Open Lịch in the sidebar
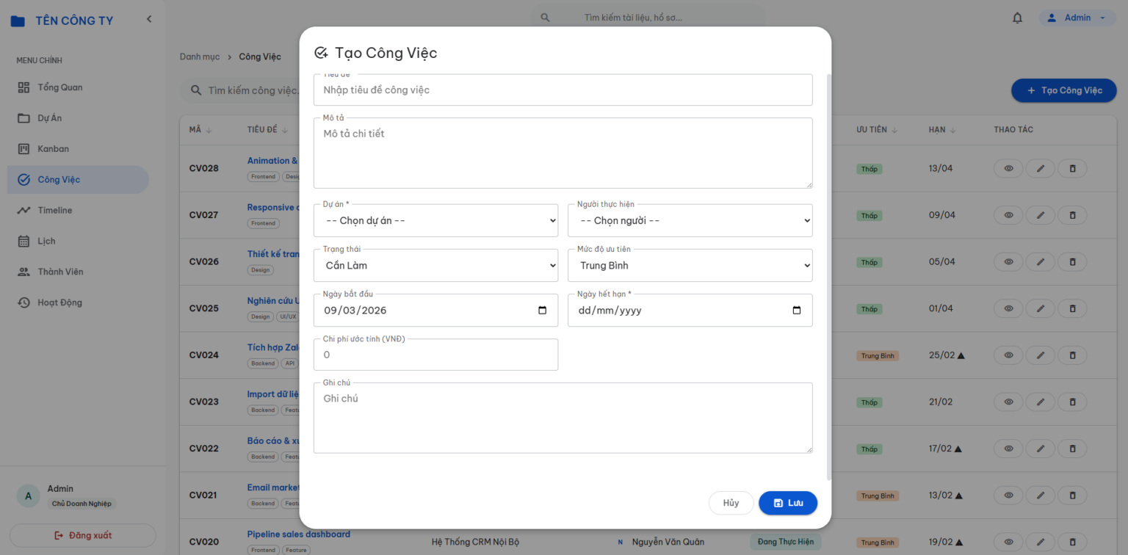 click(78, 242)
